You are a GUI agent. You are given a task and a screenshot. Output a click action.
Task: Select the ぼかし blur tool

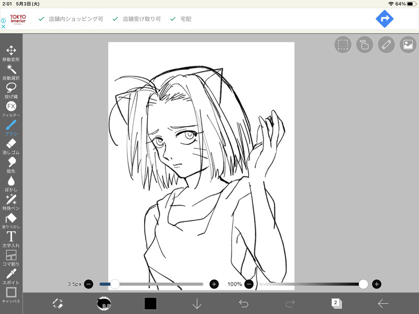[x=11, y=184]
